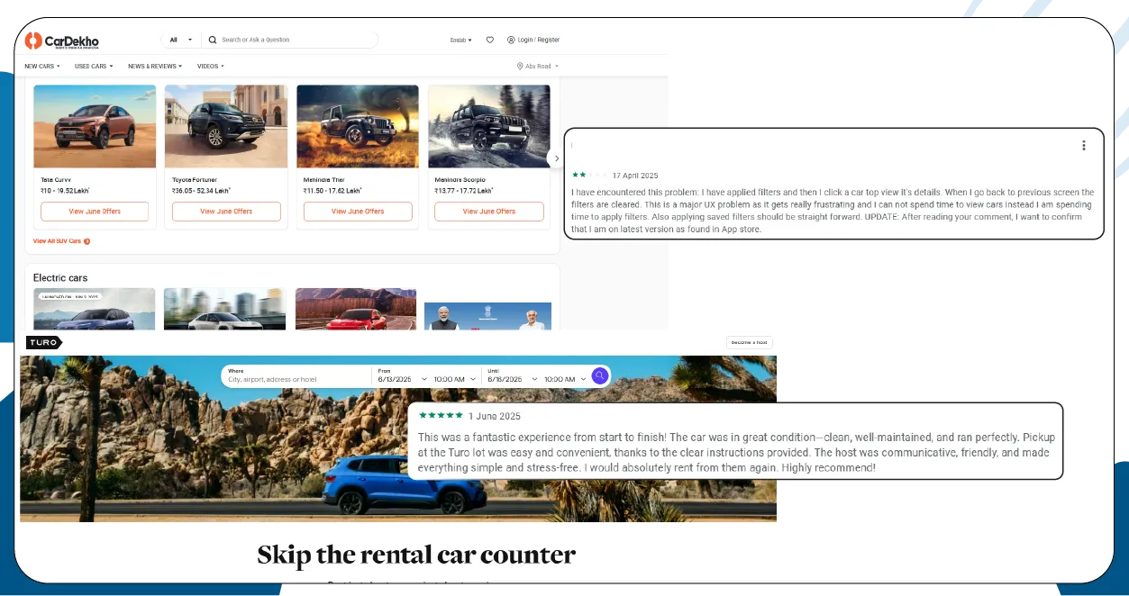The image size is (1129, 596).
Task: Open the 10:00 AM pickup time dropdown
Action: tap(453, 378)
